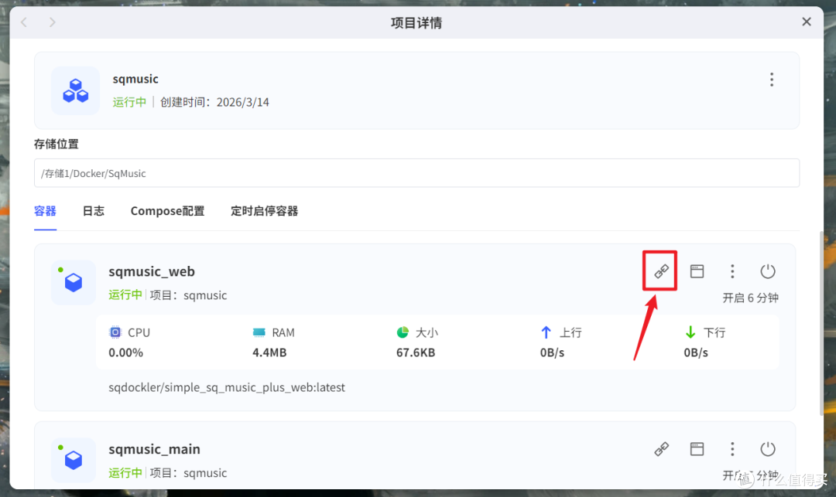836x497 pixels.
Task: Click the 67.6KB size value
Action: click(416, 352)
